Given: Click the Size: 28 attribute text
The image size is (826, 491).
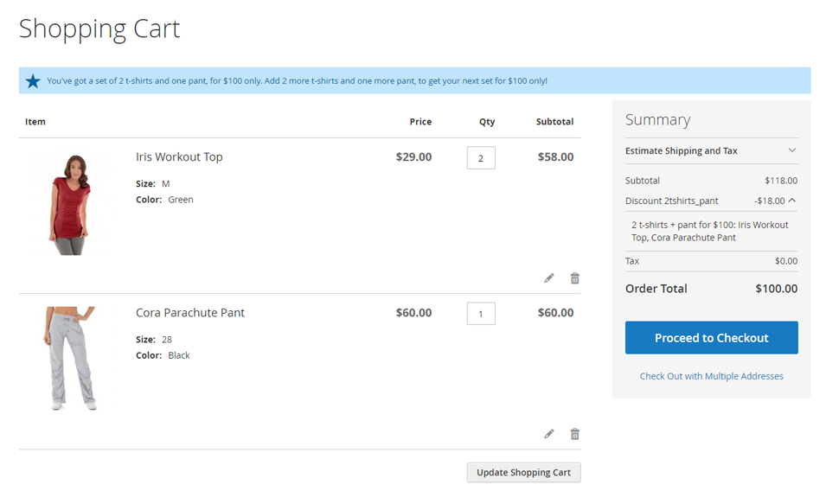Looking at the screenshot, I should 154,340.
